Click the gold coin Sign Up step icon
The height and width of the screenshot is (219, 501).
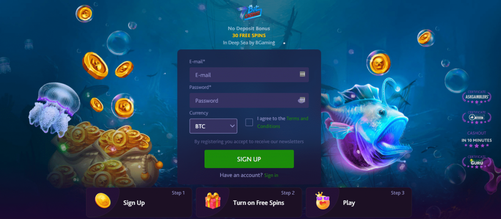(x=103, y=201)
